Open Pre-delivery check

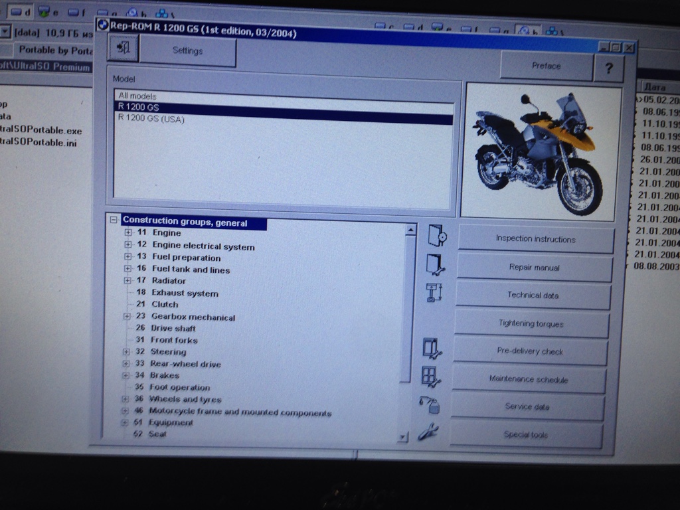[530, 351]
